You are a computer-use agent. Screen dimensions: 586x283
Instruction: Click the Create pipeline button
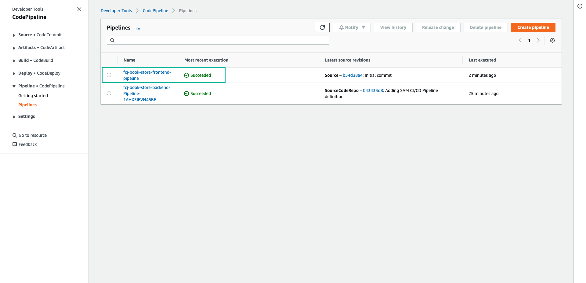pos(533,27)
